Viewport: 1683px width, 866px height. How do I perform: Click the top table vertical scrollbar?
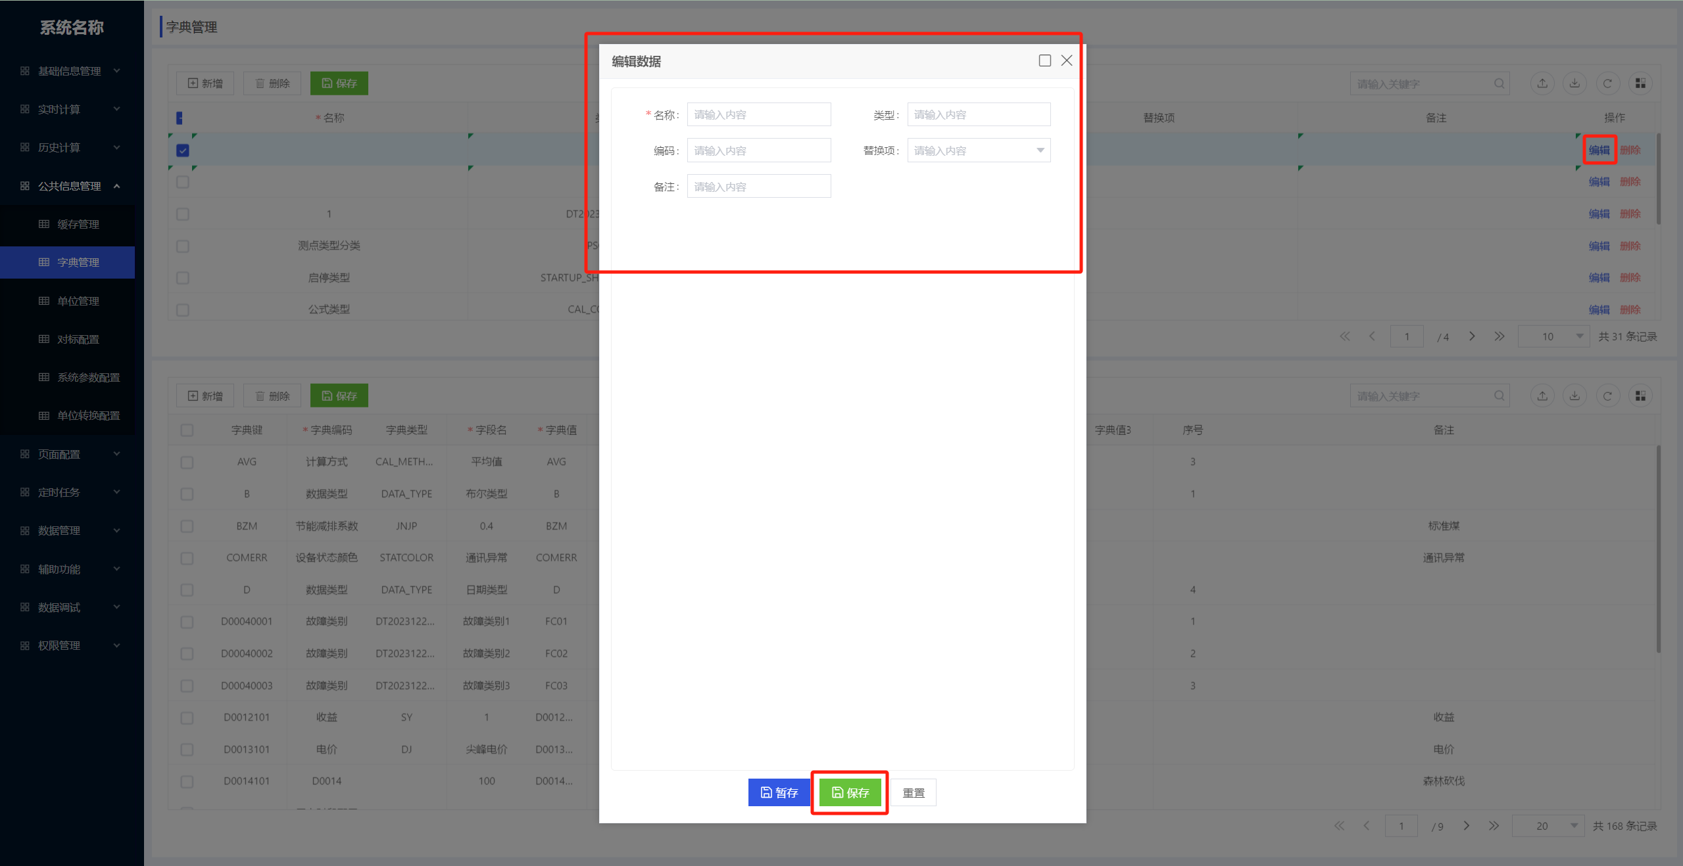(1658, 179)
